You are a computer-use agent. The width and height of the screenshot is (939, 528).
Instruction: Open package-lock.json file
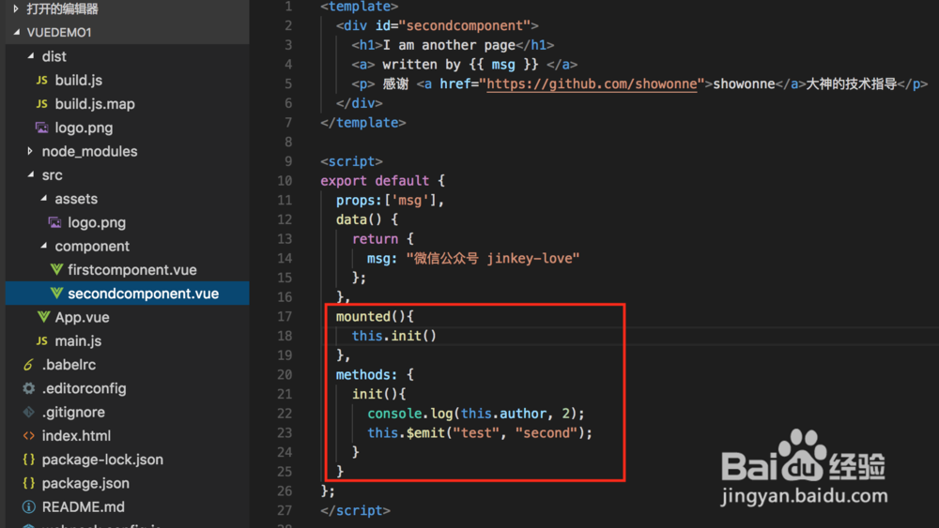click(102, 460)
